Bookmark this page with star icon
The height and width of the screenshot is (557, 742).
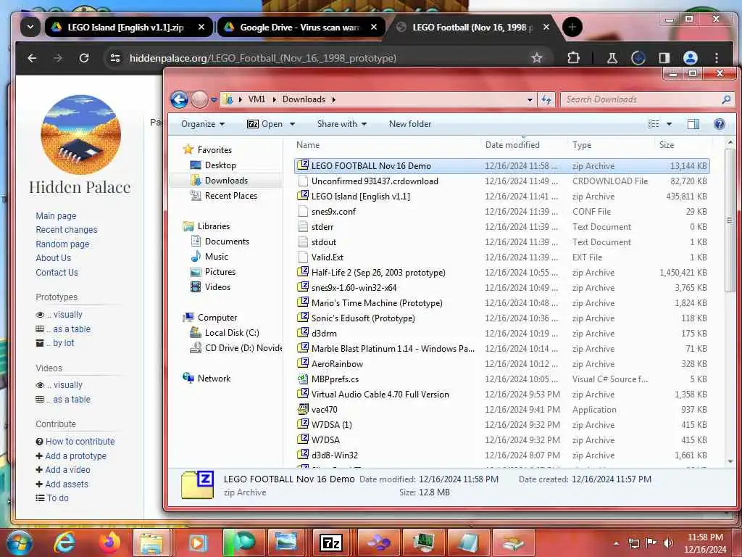(537, 58)
